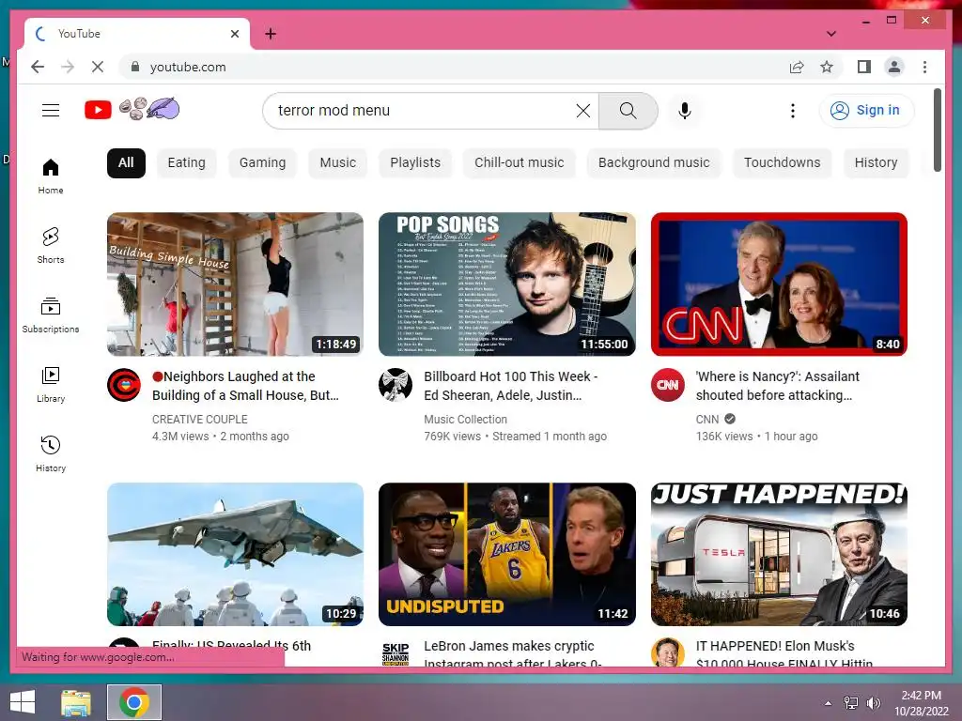
Task: Click CREATIVE COUPLE channel avatar
Action: [123, 385]
